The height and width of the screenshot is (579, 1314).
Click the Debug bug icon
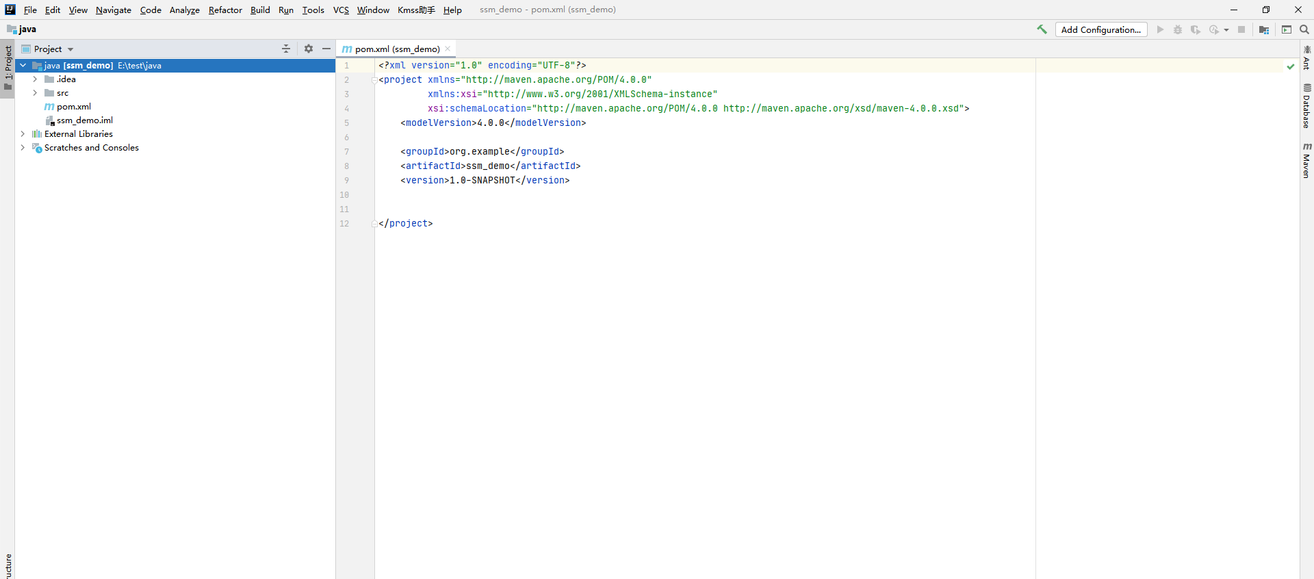point(1178,29)
